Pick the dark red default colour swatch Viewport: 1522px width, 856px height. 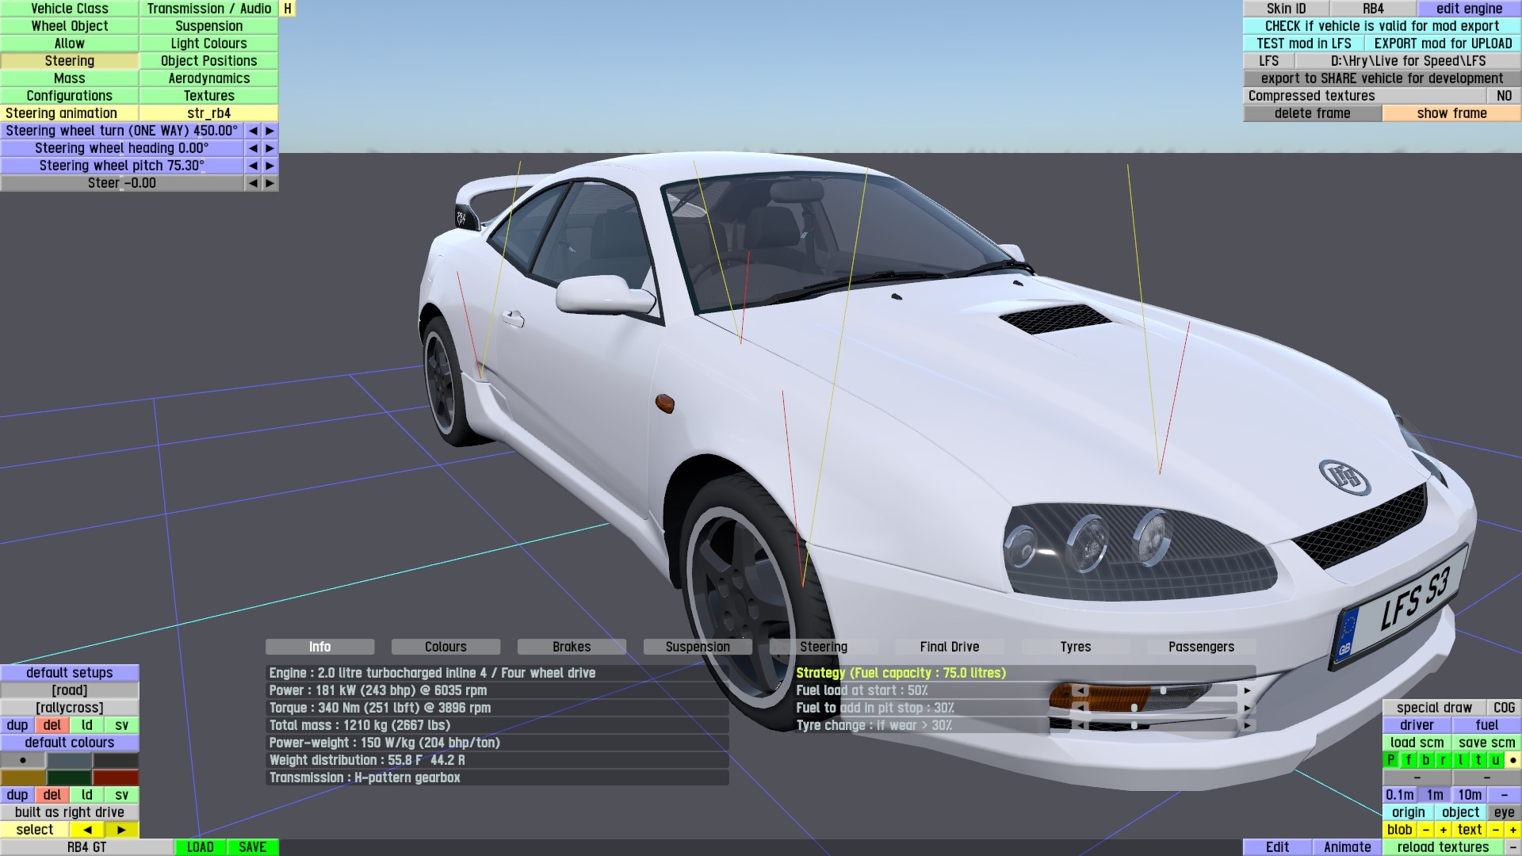pyautogui.click(x=116, y=778)
